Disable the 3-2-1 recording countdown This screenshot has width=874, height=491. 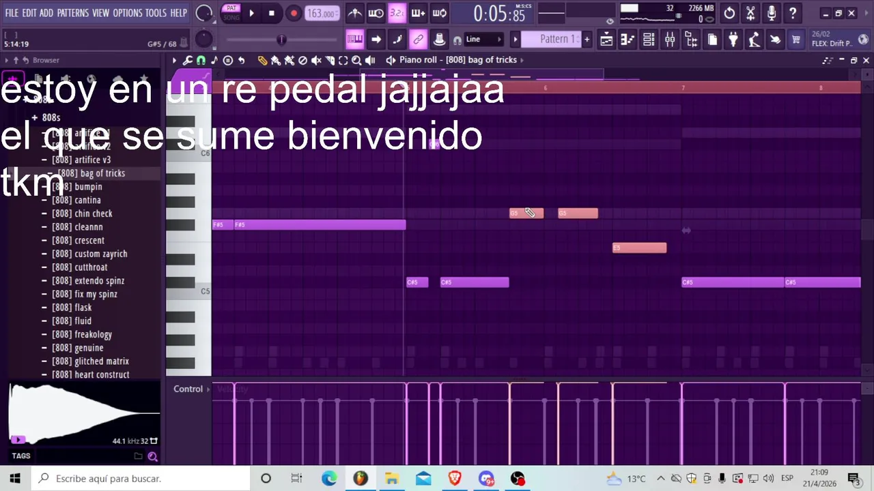(397, 13)
